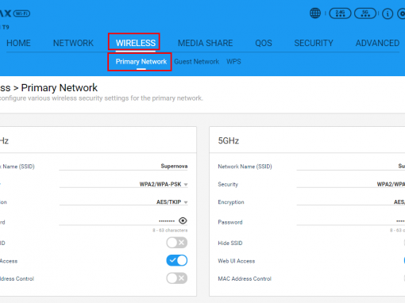The width and height of the screenshot is (405, 303).
Task: Open the language globe icon
Action: [x=315, y=13]
